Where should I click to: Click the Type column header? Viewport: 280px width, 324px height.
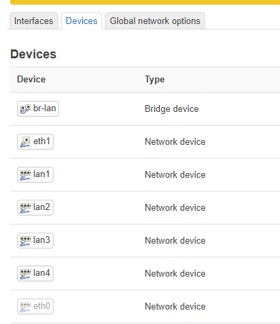coord(154,80)
